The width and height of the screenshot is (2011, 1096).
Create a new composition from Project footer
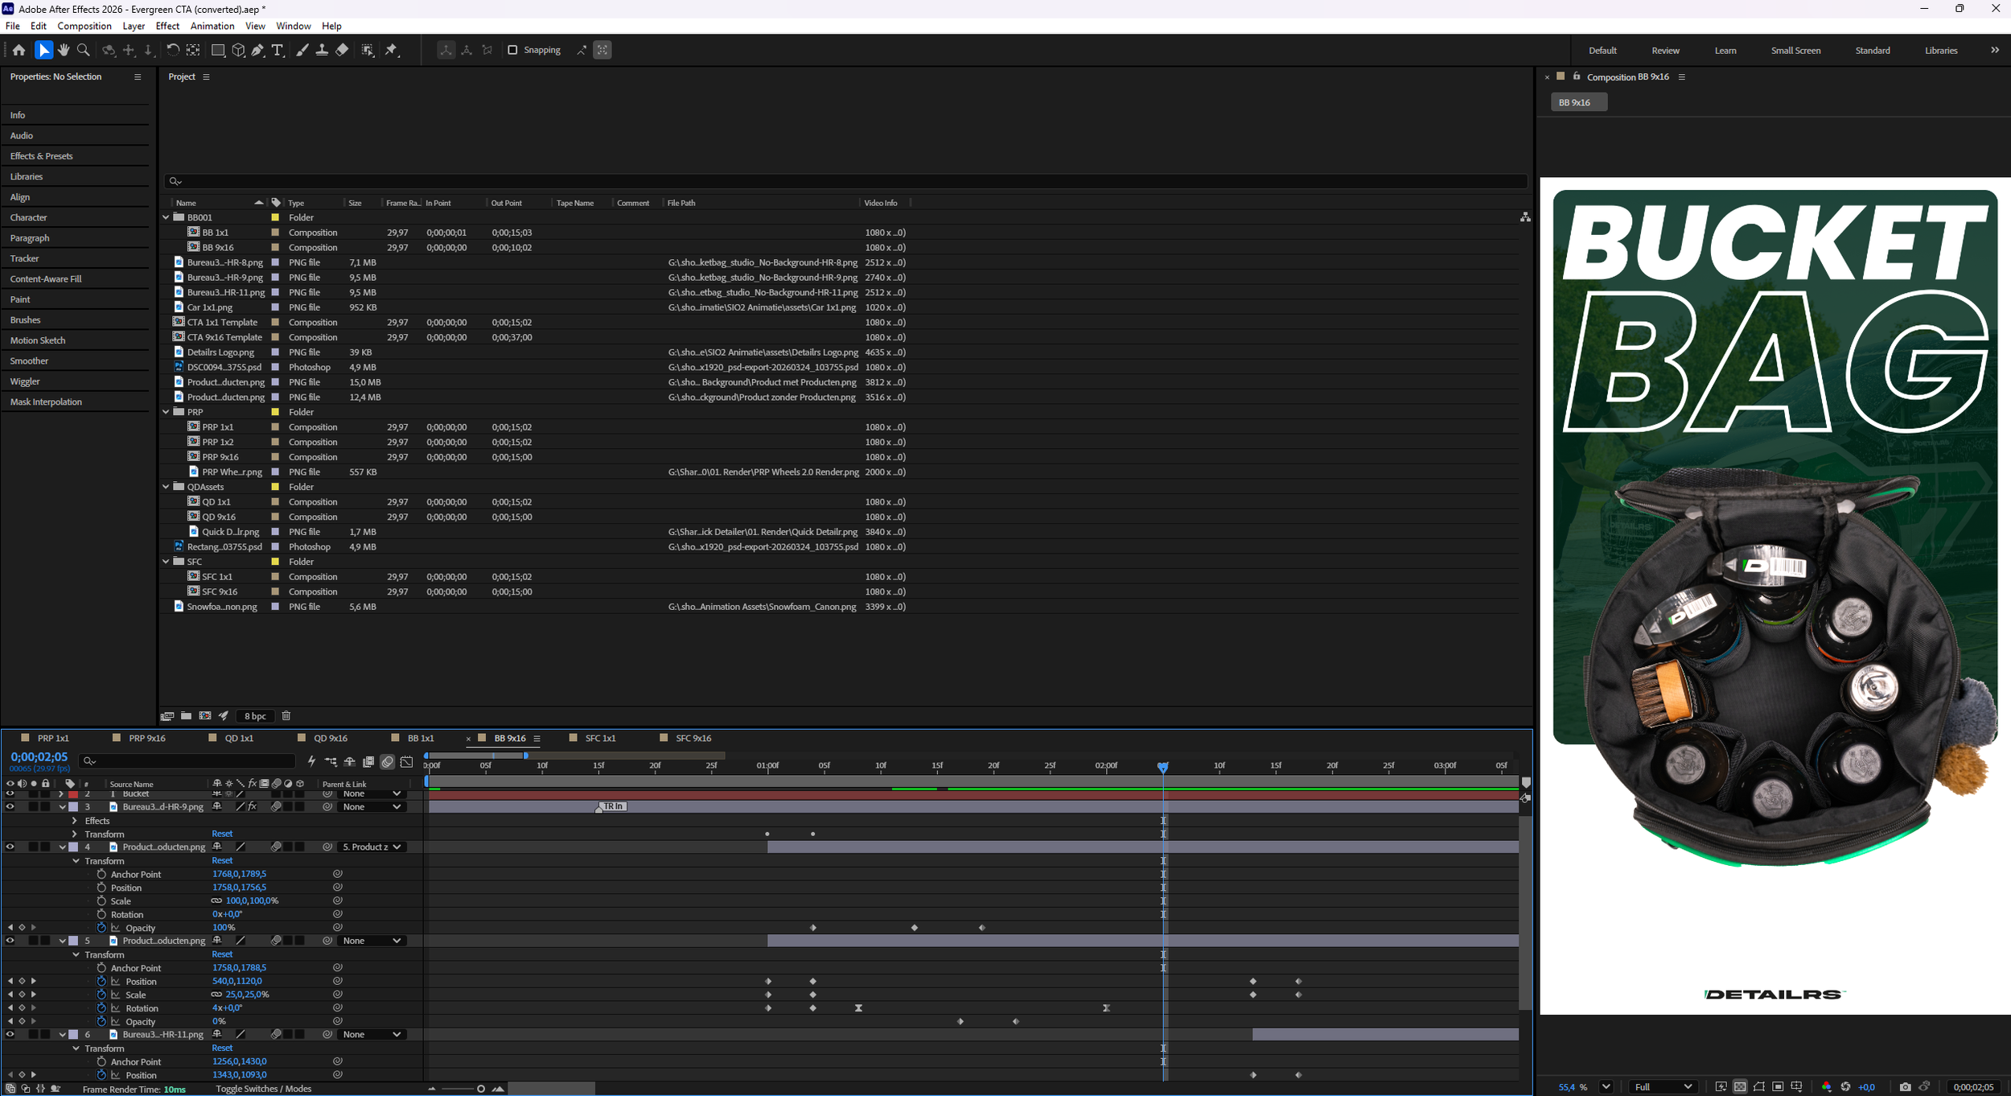[205, 715]
